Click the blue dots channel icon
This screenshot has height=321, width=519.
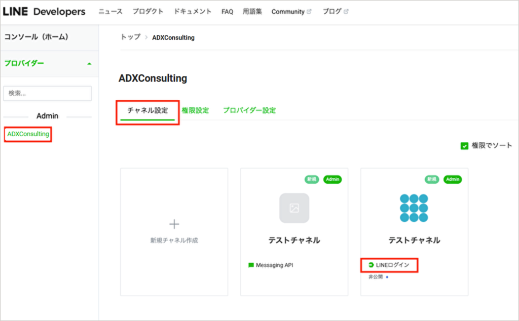point(414,208)
